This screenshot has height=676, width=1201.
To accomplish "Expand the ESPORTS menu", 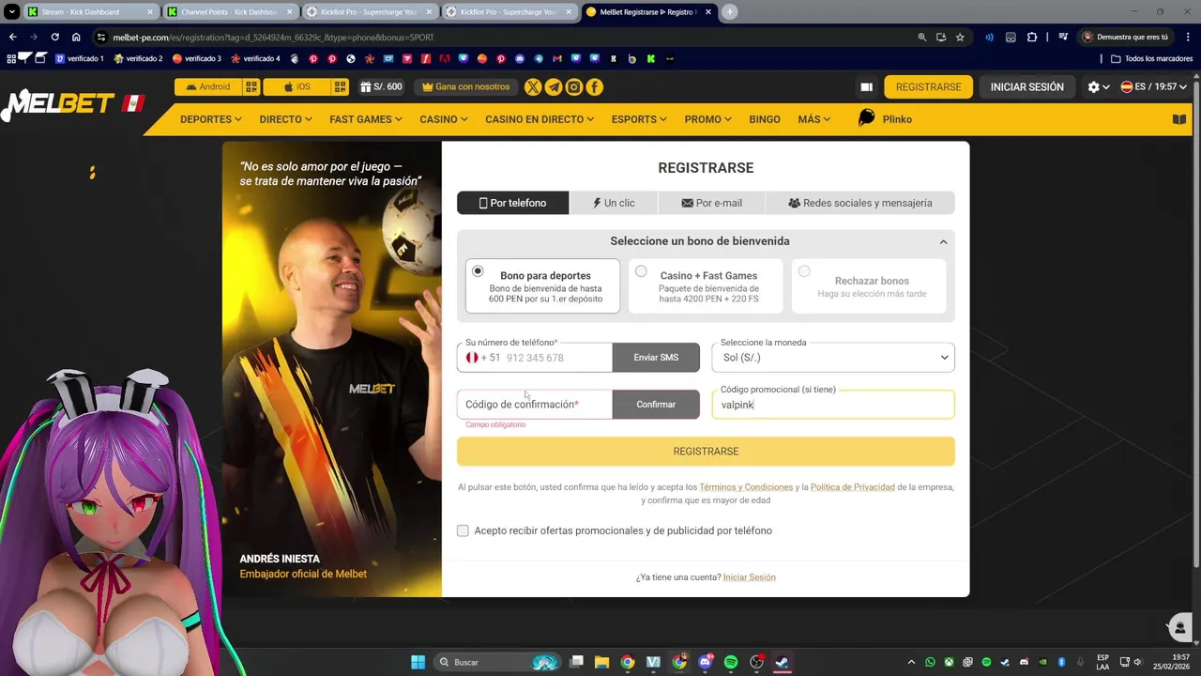I will point(639,119).
